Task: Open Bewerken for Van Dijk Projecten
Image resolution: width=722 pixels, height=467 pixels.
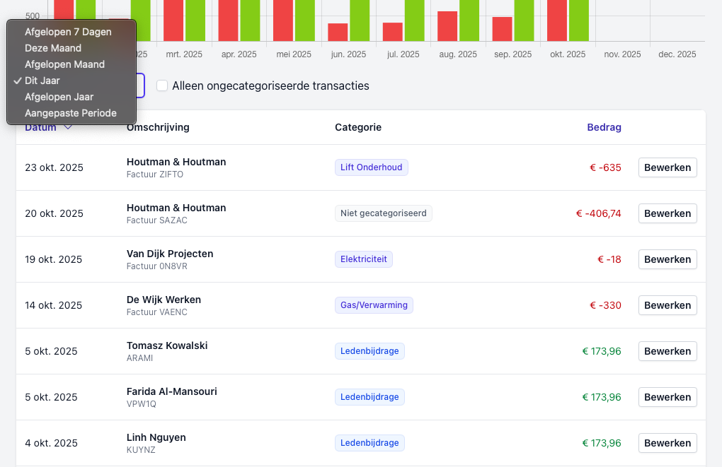Action: click(667, 259)
